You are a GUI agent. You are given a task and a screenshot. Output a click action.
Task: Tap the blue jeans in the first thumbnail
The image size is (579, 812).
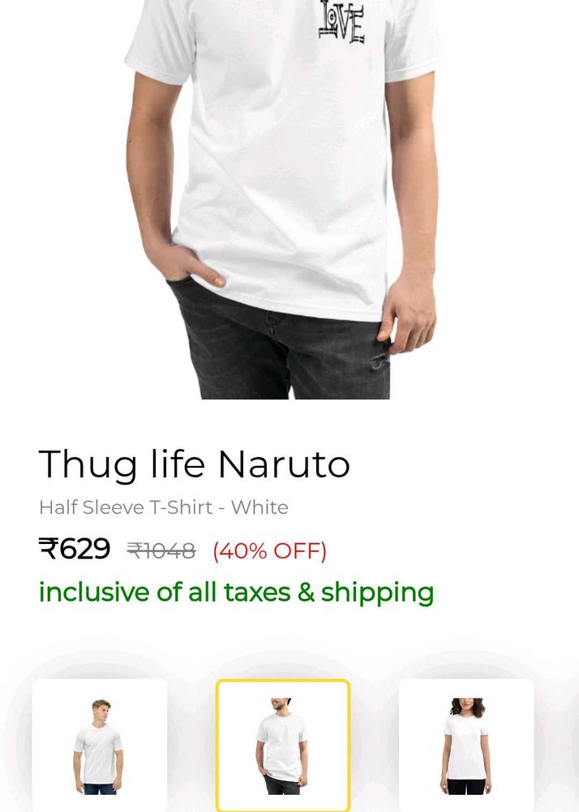click(x=99, y=788)
